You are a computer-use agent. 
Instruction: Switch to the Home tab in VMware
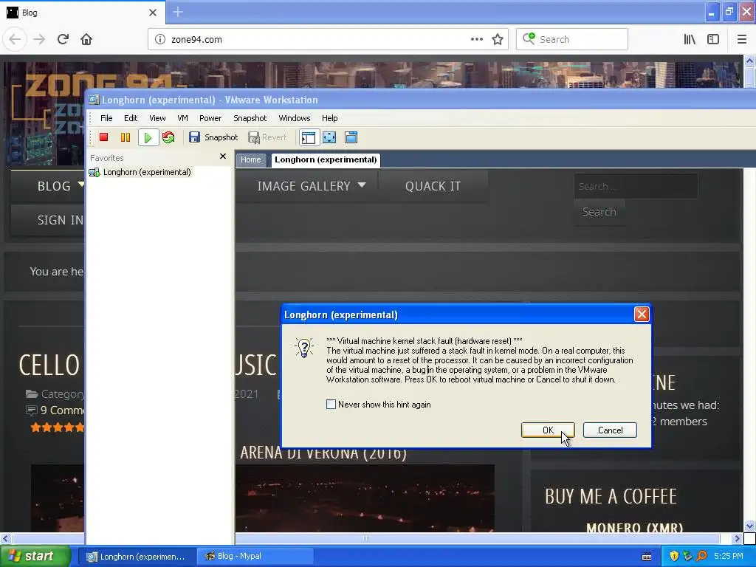click(x=251, y=160)
